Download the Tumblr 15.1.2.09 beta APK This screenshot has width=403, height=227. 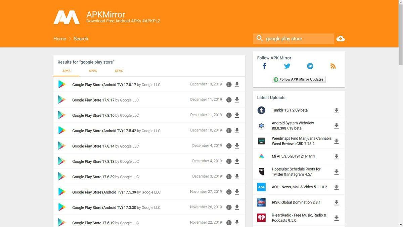pos(336,110)
